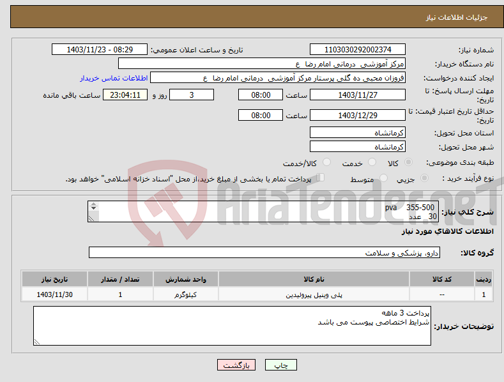Toggle the اسناد خزانه اسلامی payment checkbox

(320, 177)
